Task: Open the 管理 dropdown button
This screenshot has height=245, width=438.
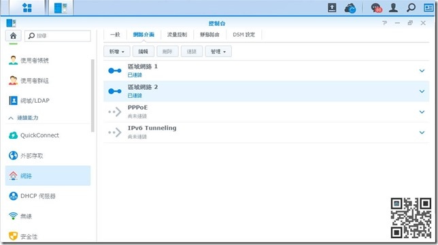Action: tap(218, 52)
